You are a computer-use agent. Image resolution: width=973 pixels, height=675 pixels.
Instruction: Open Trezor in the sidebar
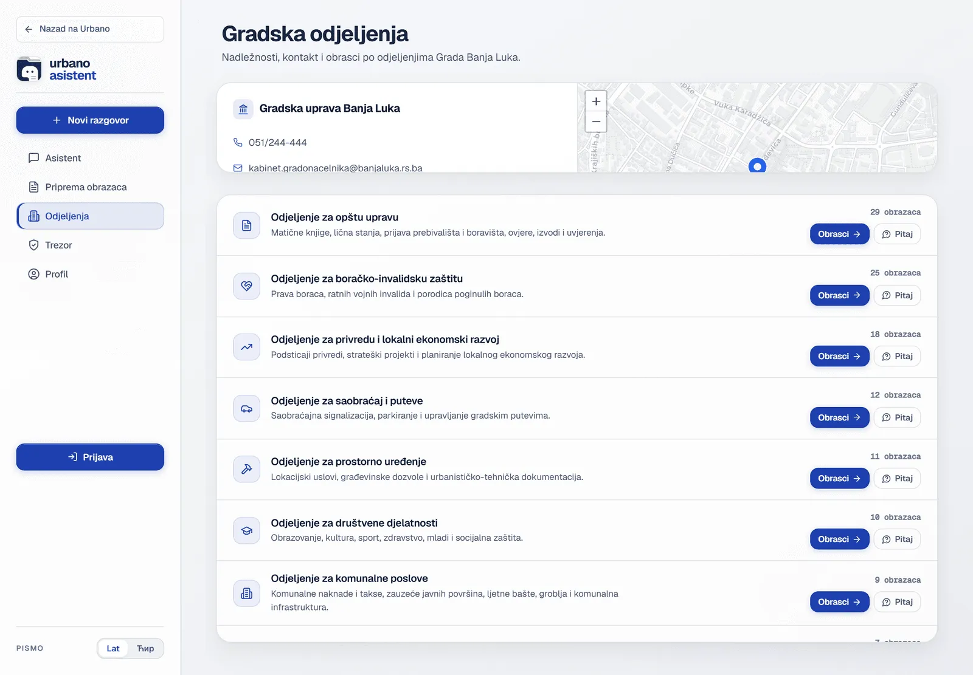pos(90,245)
